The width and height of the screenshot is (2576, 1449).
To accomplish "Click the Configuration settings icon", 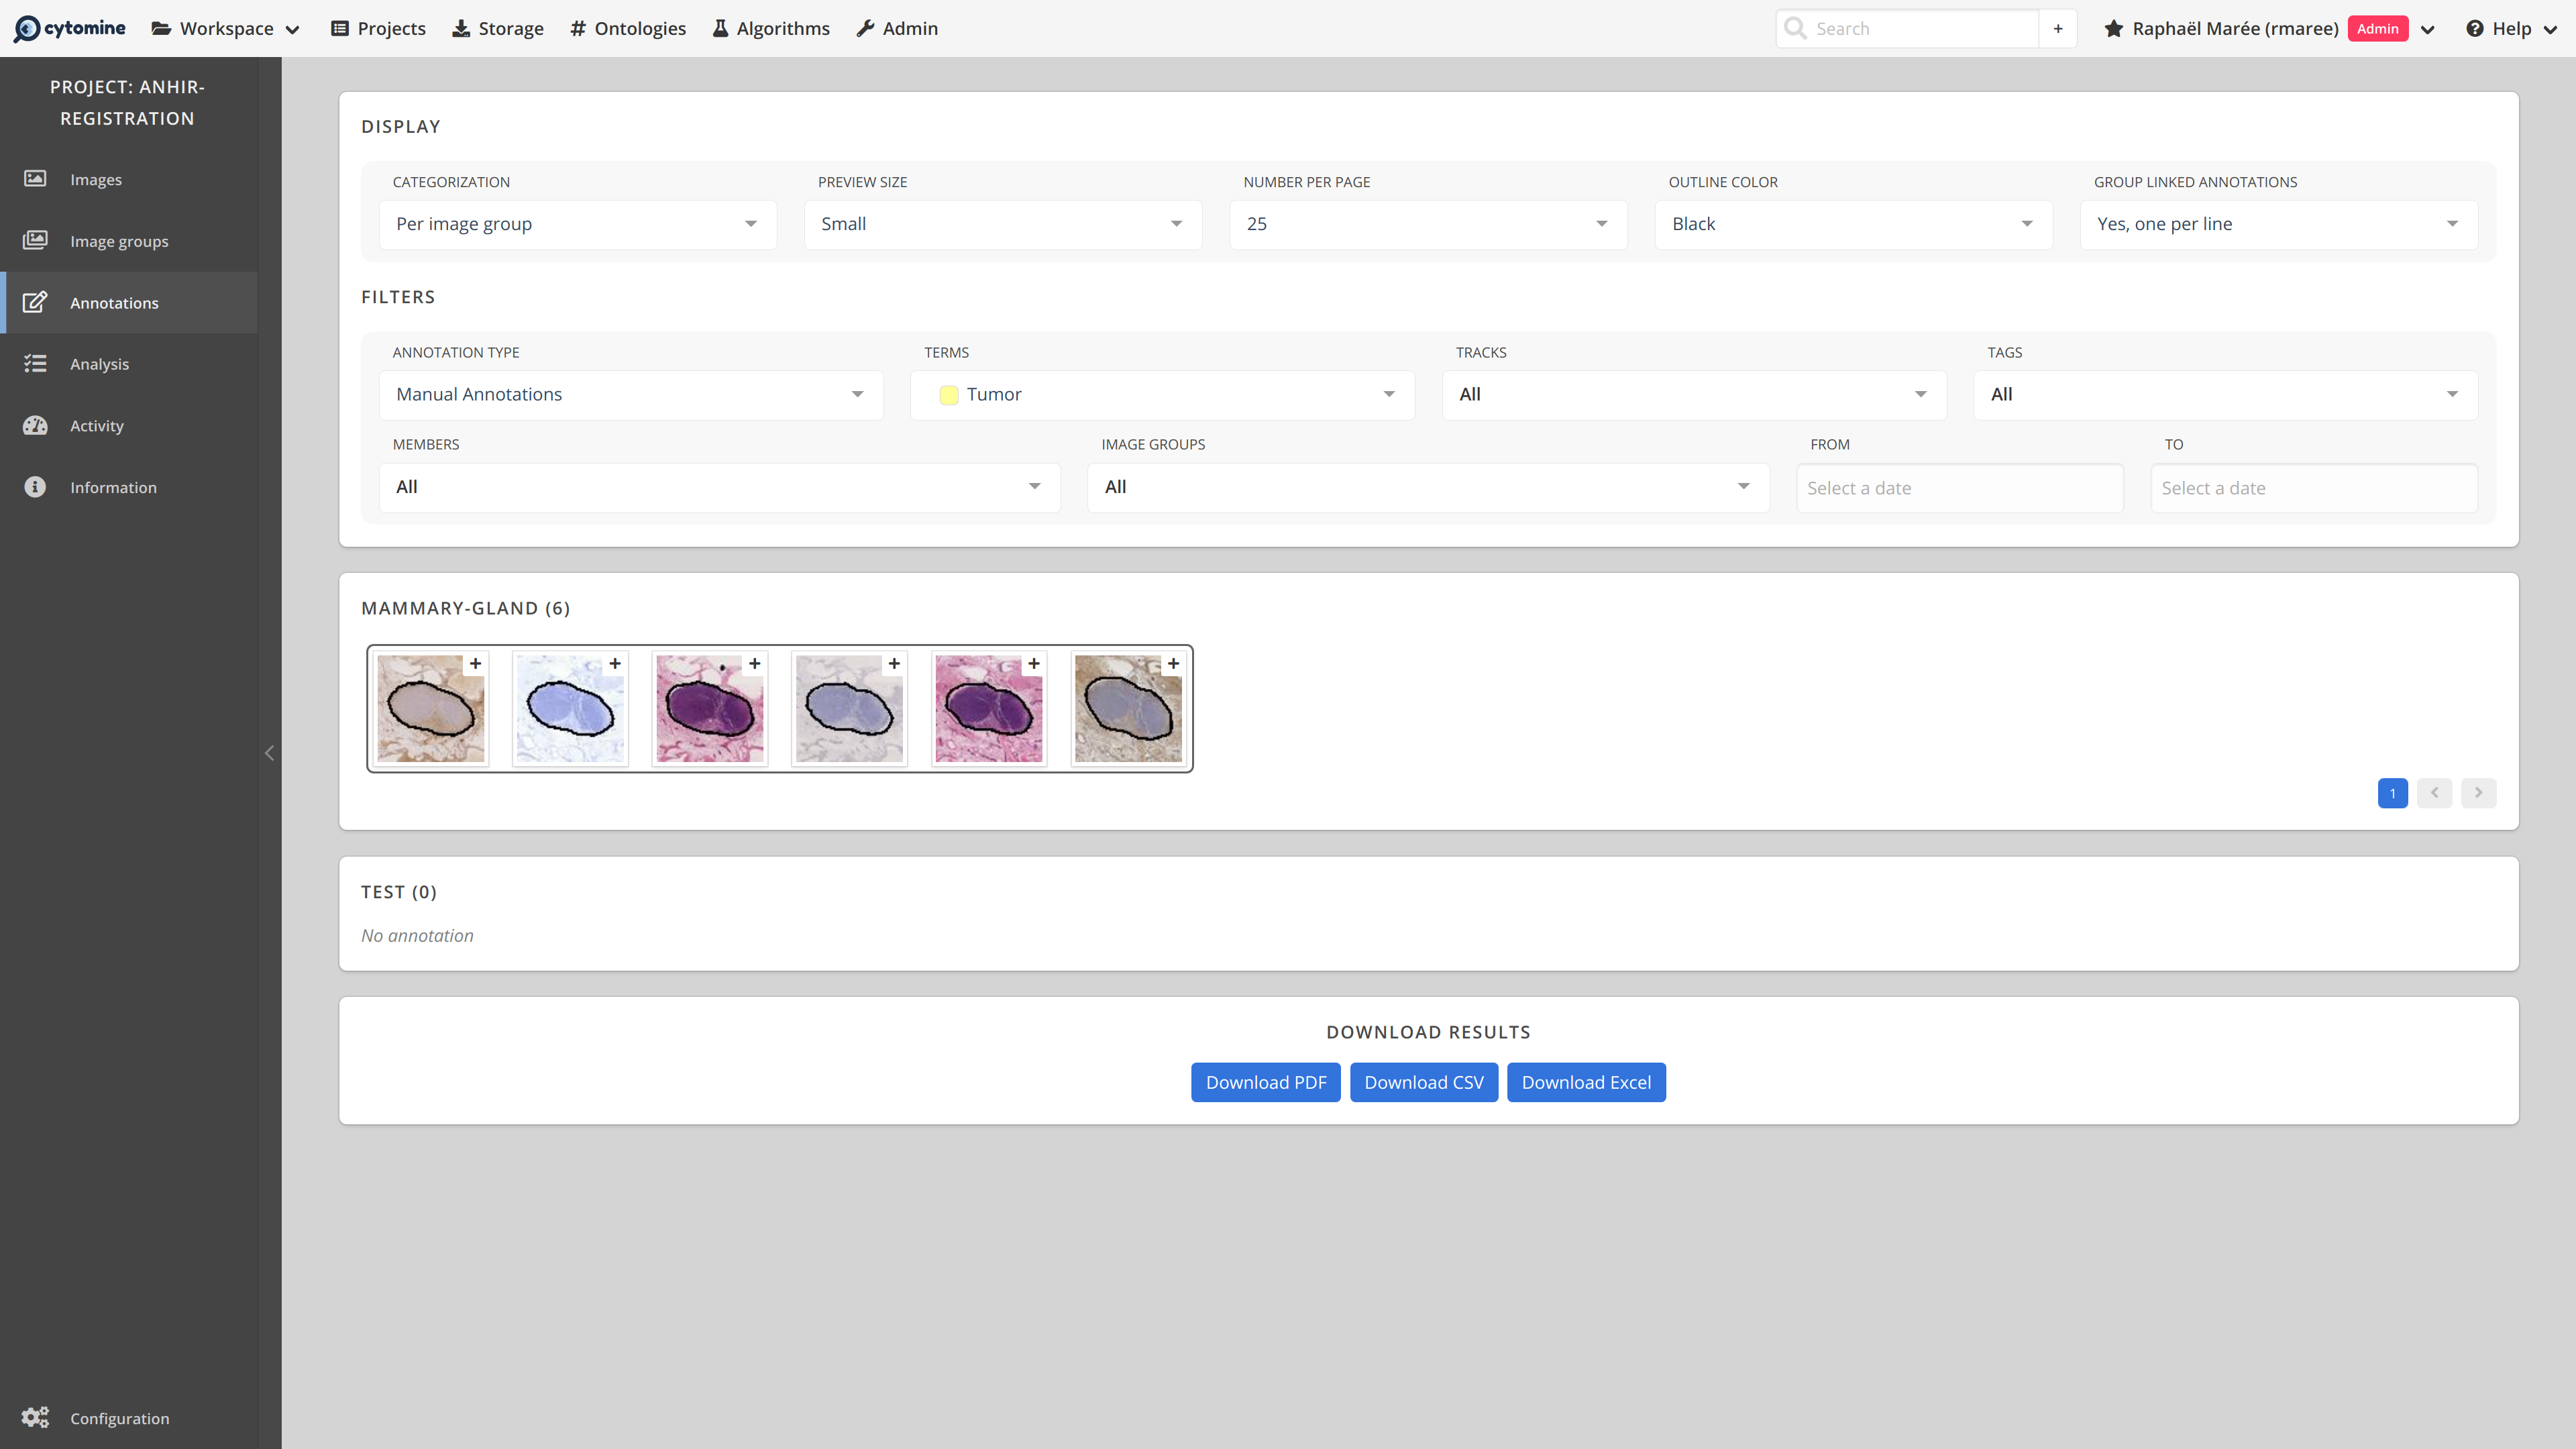I will (x=36, y=1417).
